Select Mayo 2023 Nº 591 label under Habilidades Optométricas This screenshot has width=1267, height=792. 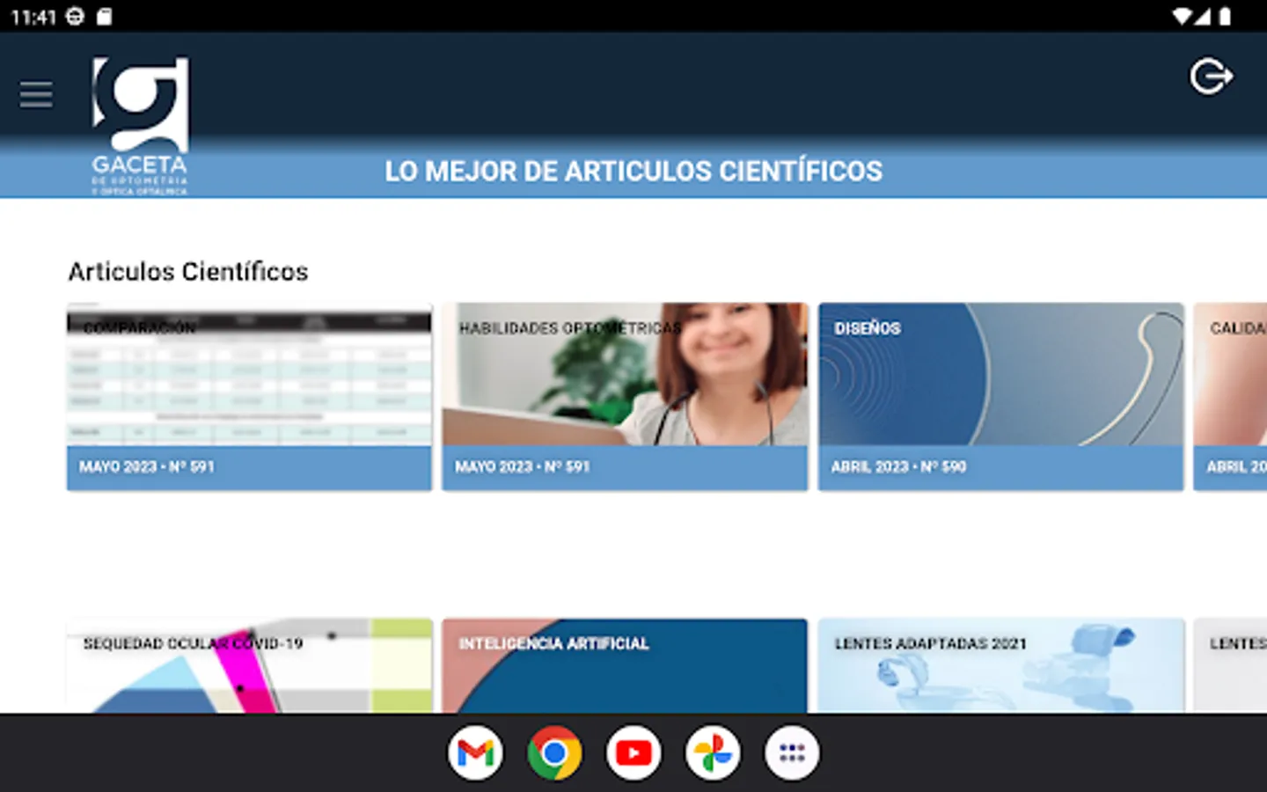523,467
